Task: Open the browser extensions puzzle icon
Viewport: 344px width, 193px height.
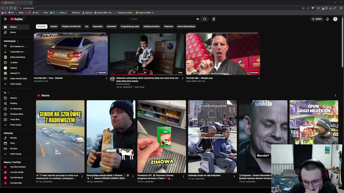Action: click(x=327, y=8)
